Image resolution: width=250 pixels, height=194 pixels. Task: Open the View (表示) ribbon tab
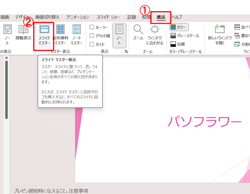pos(161,17)
